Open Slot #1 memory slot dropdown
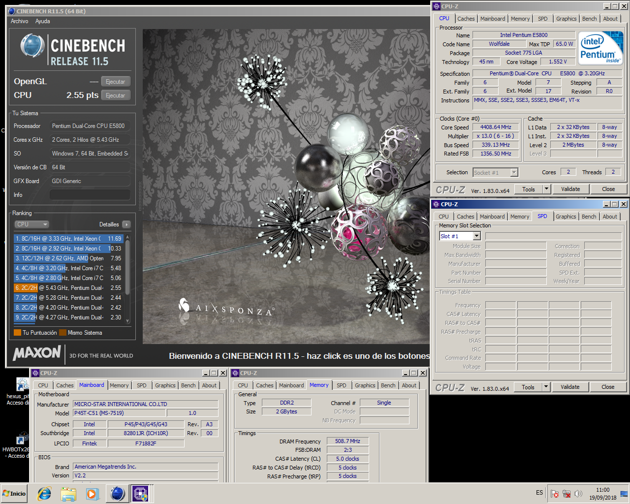Image resolution: width=630 pixels, height=504 pixels. (460, 236)
